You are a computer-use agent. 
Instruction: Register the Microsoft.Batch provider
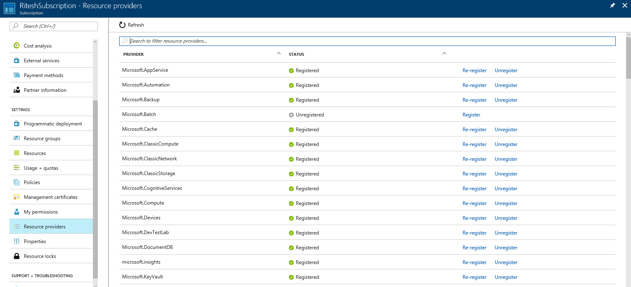(x=472, y=115)
